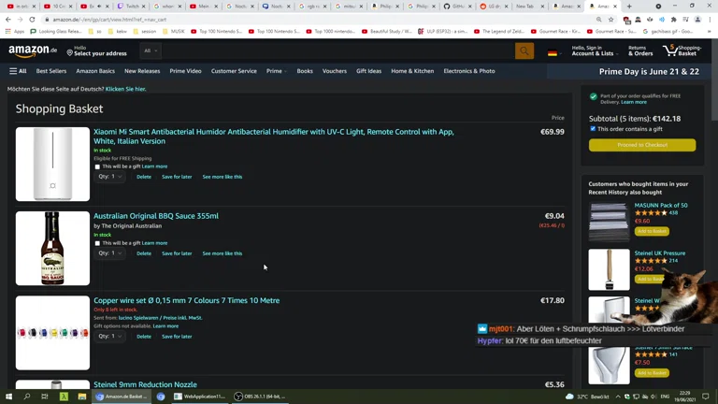
Task: Tick gift checkbox for the BBQ sauce
Action: point(97,243)
